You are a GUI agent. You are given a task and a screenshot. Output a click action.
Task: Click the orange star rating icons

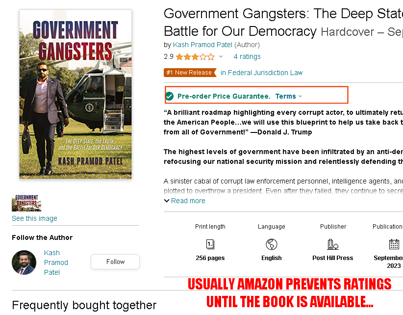point(195,57)
